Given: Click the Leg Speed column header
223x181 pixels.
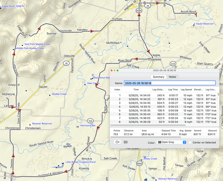Looking at the screenshot, I should point(186,89).
